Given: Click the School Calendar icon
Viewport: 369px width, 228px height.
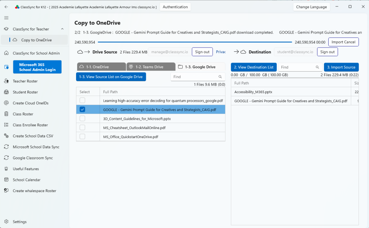Looking at the screenshot, I should (x=6, y=179).
